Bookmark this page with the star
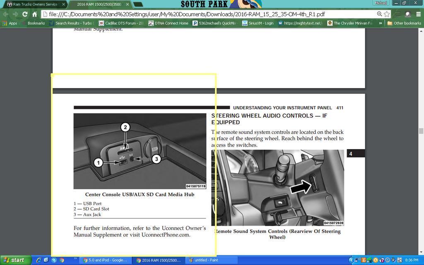This screenshot has height=265, width=424. click(x=387, y=14)
